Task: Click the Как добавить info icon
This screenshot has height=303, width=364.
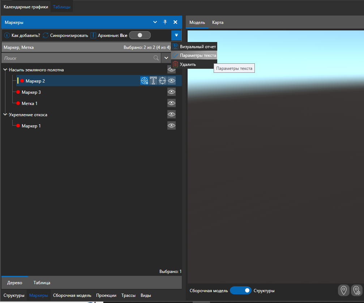Action: point(7,35)
